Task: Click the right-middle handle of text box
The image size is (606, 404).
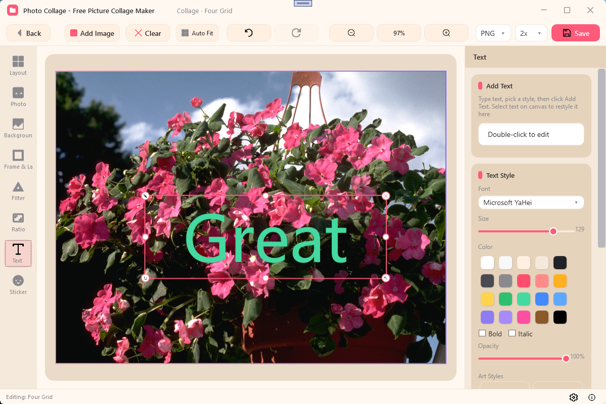Action: [386, 237]
